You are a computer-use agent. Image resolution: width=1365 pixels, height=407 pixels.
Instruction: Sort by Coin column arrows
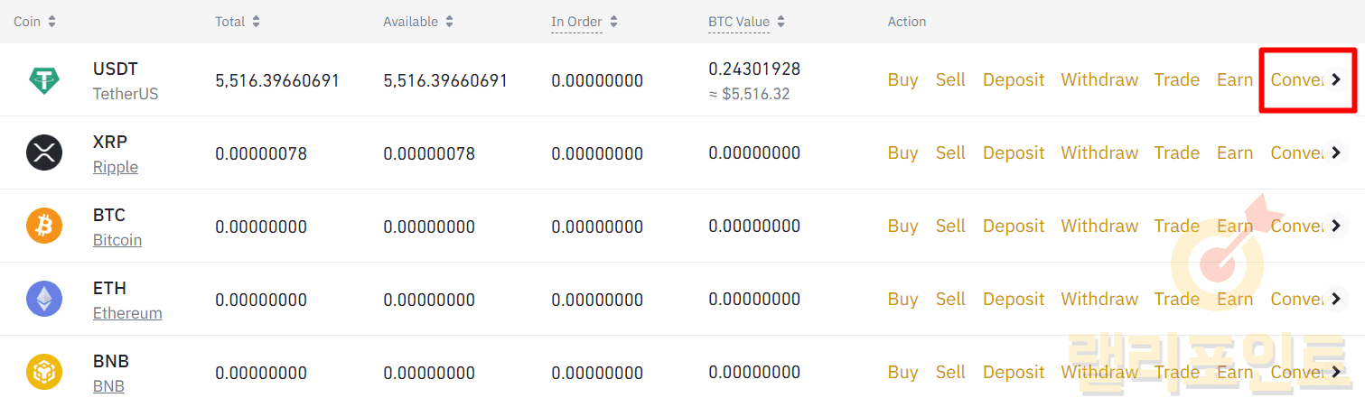point(51,22)
